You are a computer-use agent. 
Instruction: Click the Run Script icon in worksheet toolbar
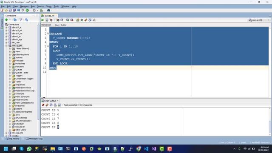[x=47, y=20]
